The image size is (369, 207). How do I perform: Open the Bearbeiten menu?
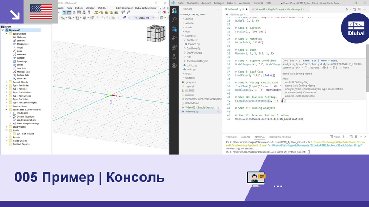(192, 3)
